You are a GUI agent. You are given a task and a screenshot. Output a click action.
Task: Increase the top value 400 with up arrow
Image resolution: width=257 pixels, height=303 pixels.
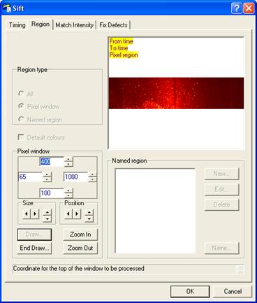point(68,159)
